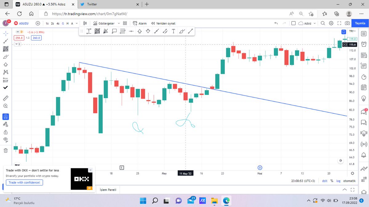Enter fullscreen mode from chart toolbar
This screenshot has width=369, height=207.
339,23
